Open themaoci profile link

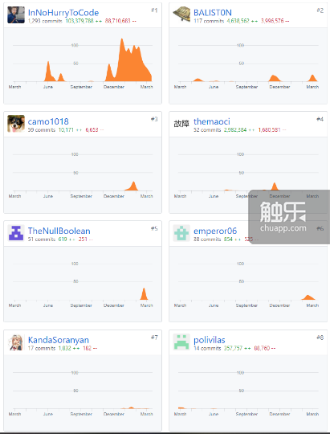pos(212,121)
